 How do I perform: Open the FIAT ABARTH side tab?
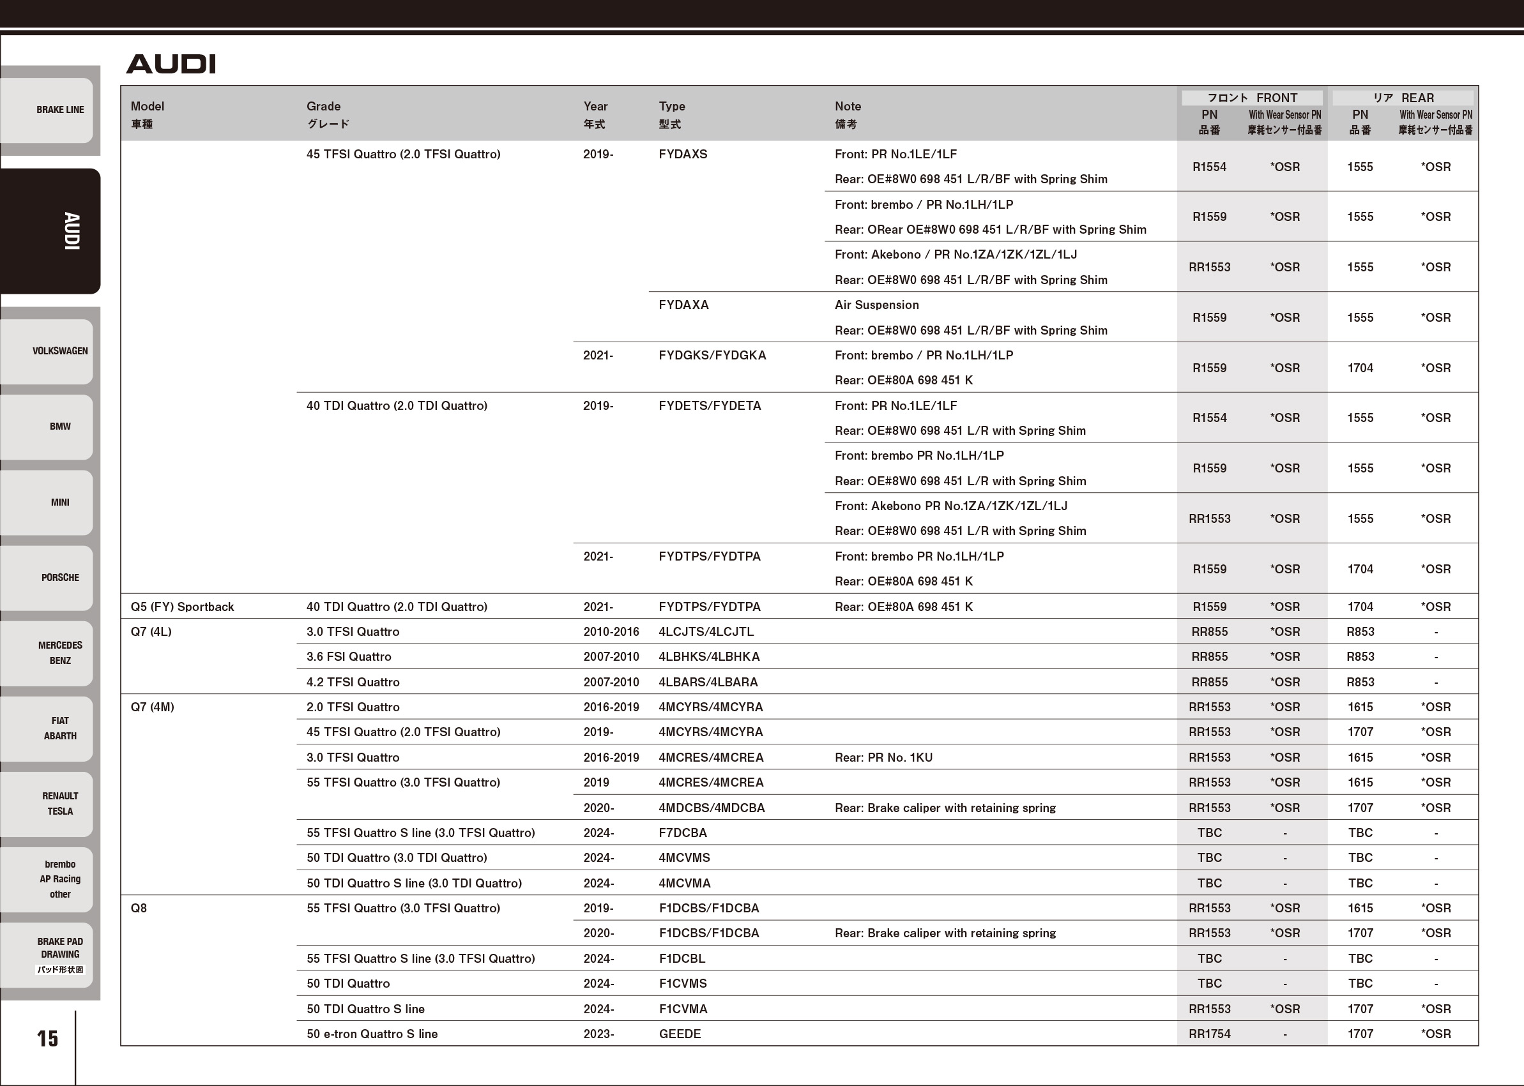47,729
